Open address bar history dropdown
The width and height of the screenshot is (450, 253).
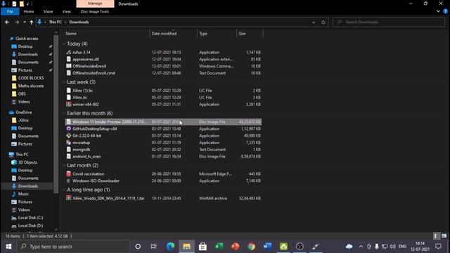(x=314, y=22)
